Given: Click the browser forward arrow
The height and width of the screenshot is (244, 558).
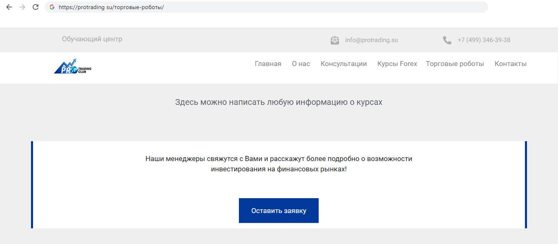Looking at the screenshot, I should click(x=22, y=7).
